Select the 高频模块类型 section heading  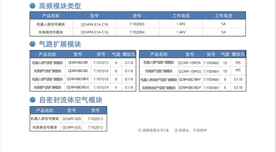60,6
